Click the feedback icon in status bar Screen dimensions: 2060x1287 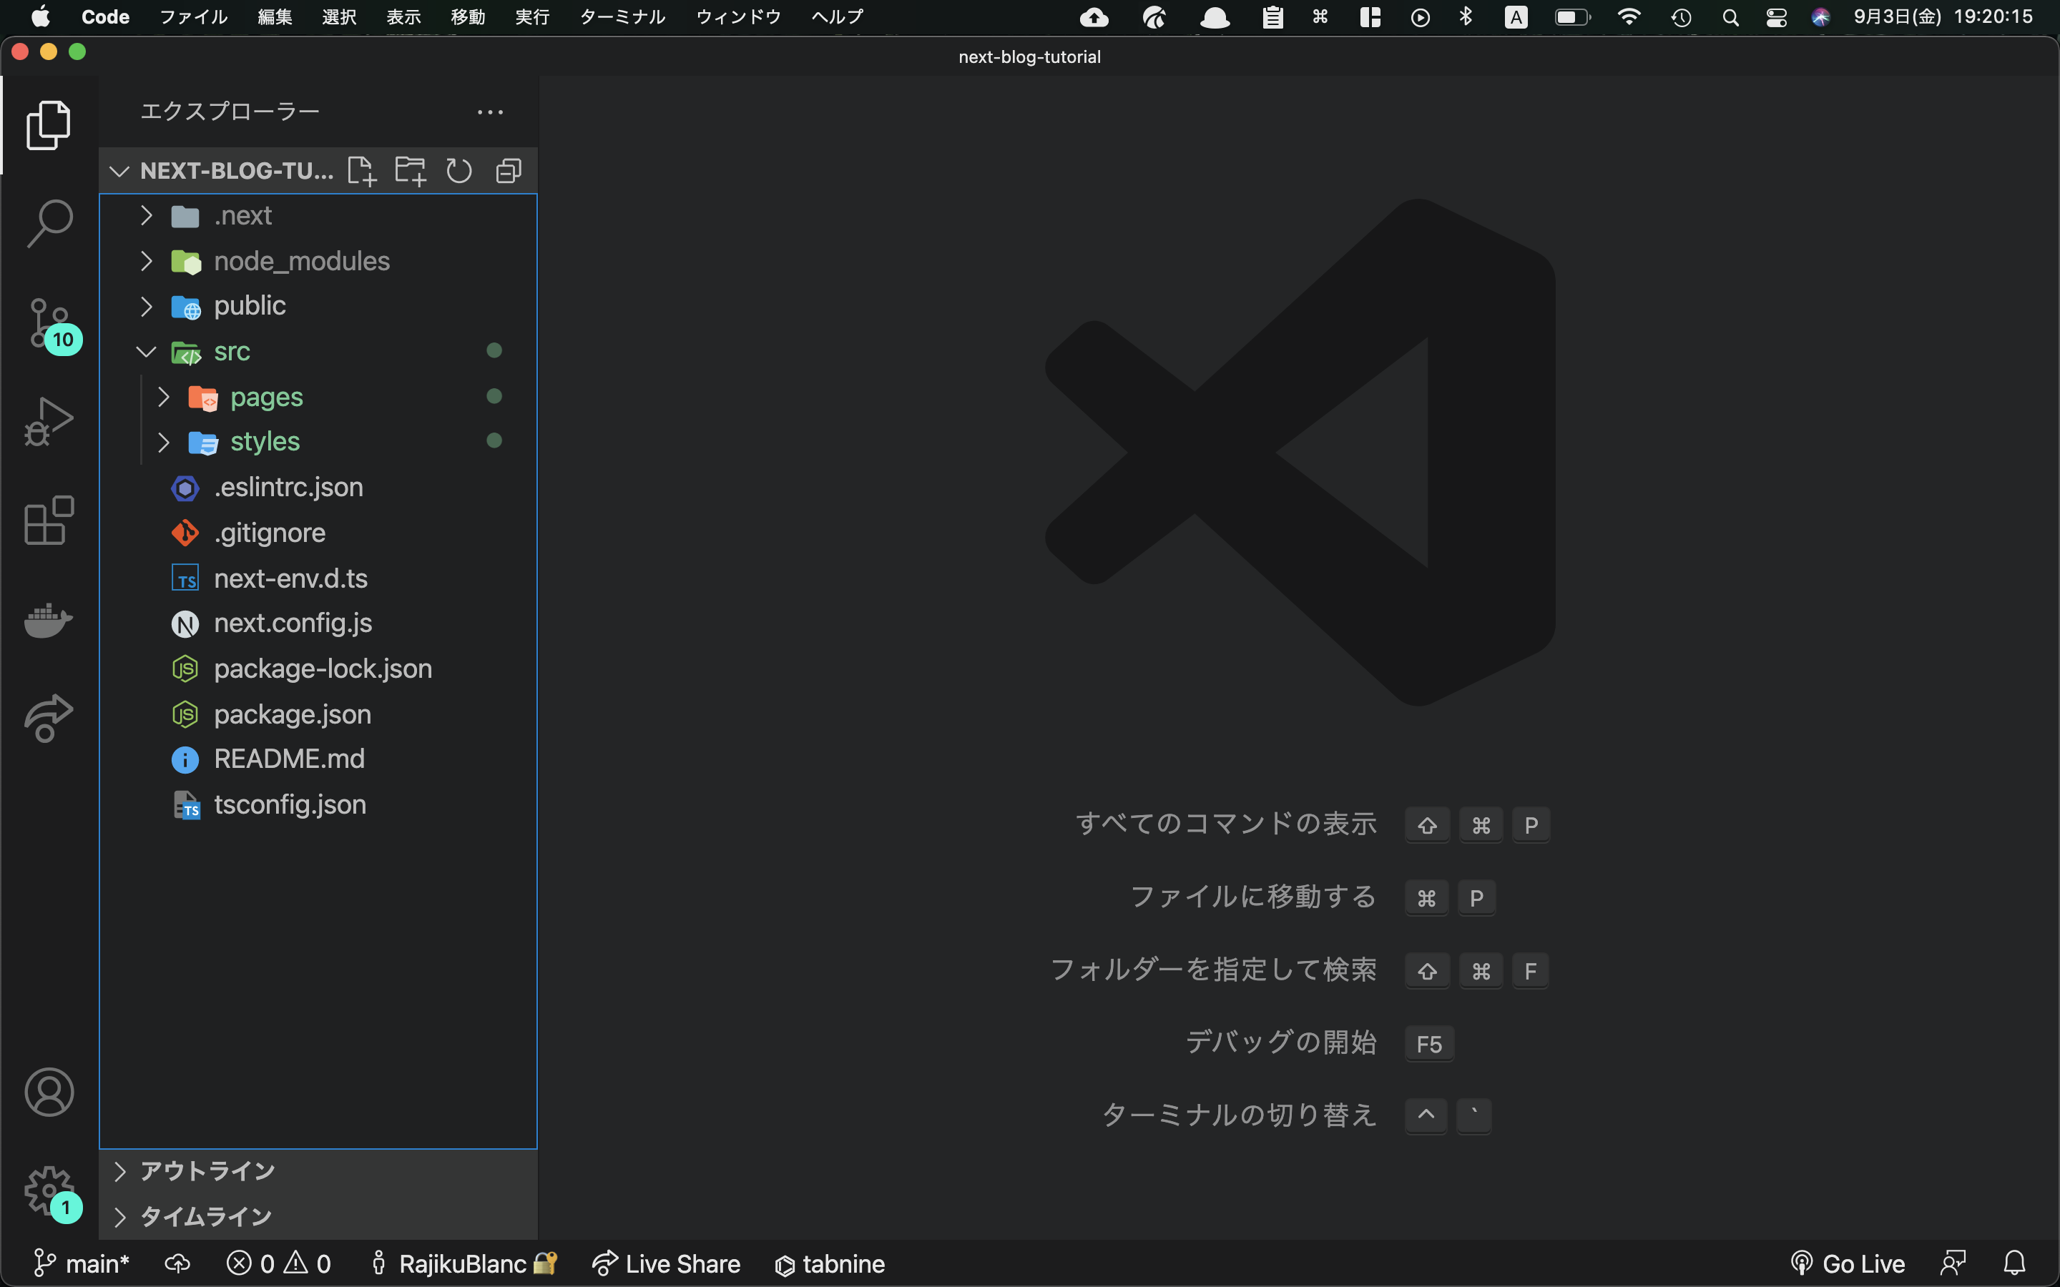click(x=1953, y=1264)
